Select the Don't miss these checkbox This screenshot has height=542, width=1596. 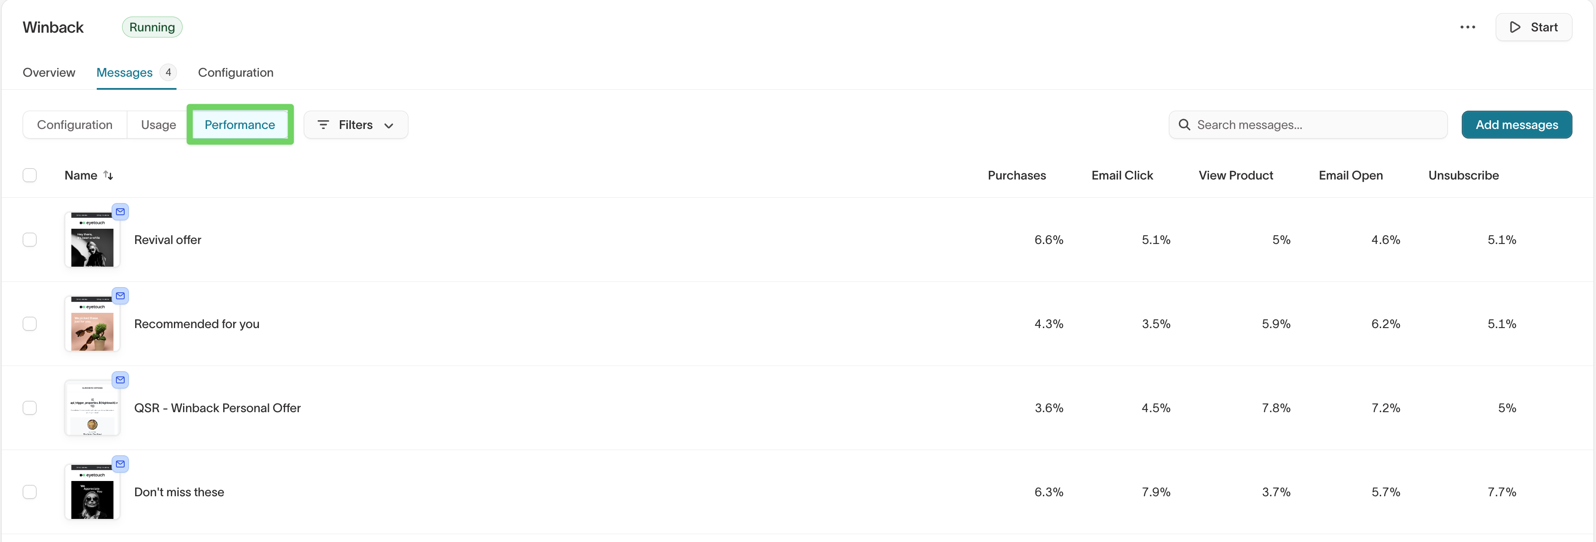pos(30,492)
